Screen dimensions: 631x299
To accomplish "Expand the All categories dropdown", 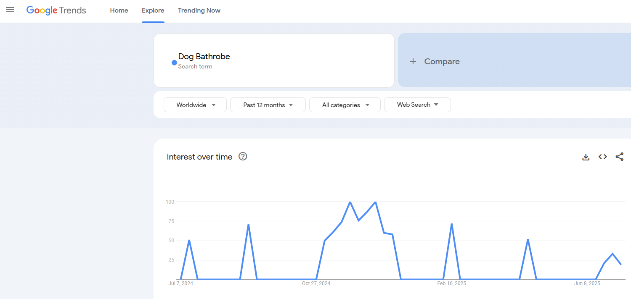I will click(345, 105).
